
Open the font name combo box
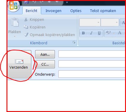pos(90,22)
